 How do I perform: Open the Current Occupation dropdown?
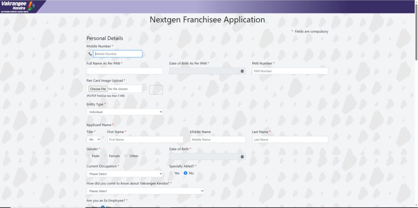click(125, 174)
